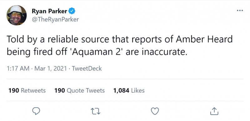
Task: Click the 1:17 AM timestamp
Action: click(18, 68)
